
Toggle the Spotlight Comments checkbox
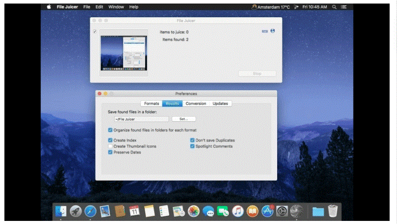192,146
